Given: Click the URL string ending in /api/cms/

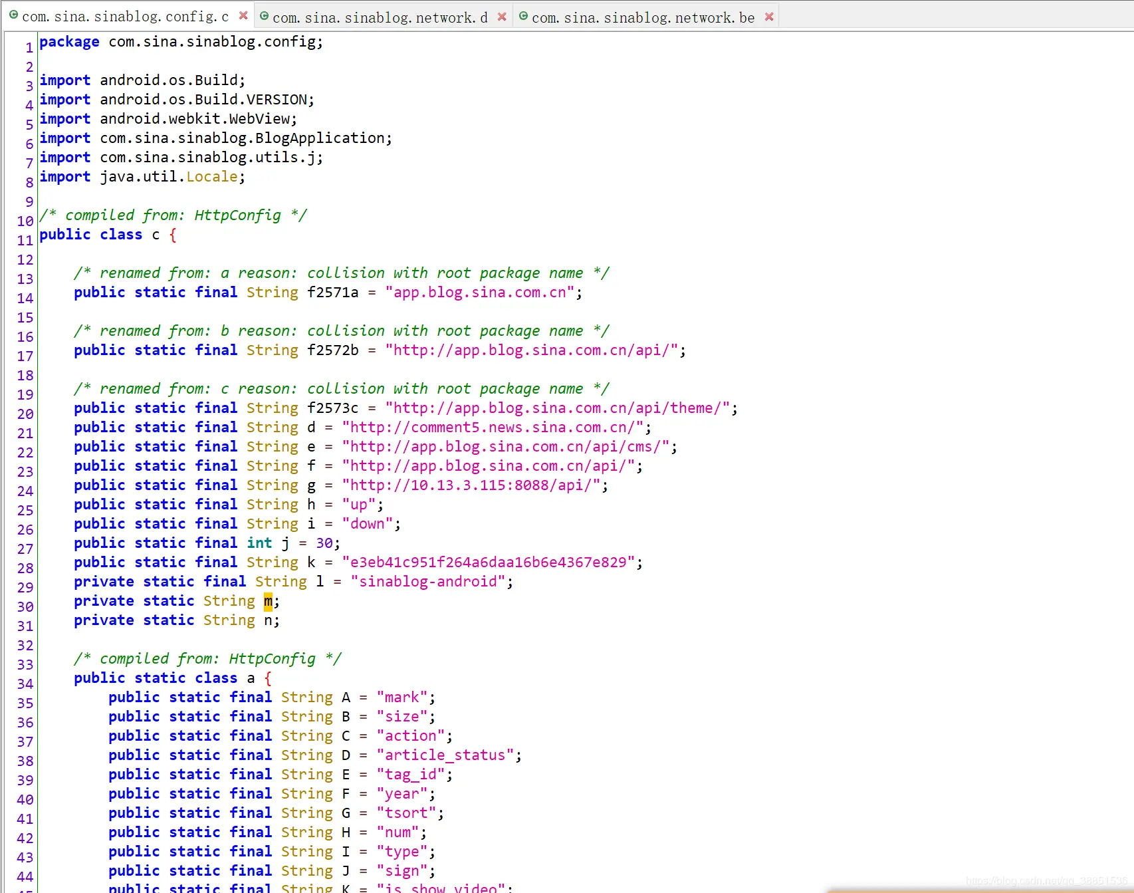Looking at the screenshot, I should (506, 447).
